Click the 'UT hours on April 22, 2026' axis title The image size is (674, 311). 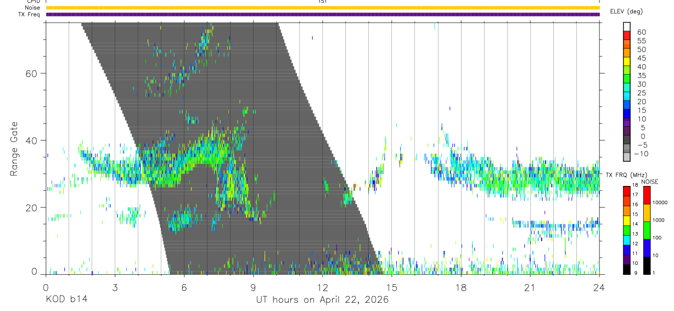click(322, 300)
